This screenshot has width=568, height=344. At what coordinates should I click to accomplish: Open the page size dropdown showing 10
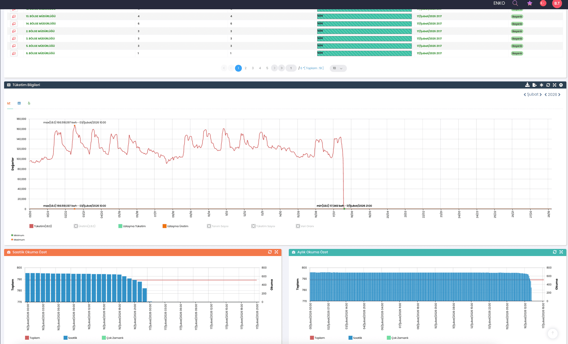click(x=338, y=68)
